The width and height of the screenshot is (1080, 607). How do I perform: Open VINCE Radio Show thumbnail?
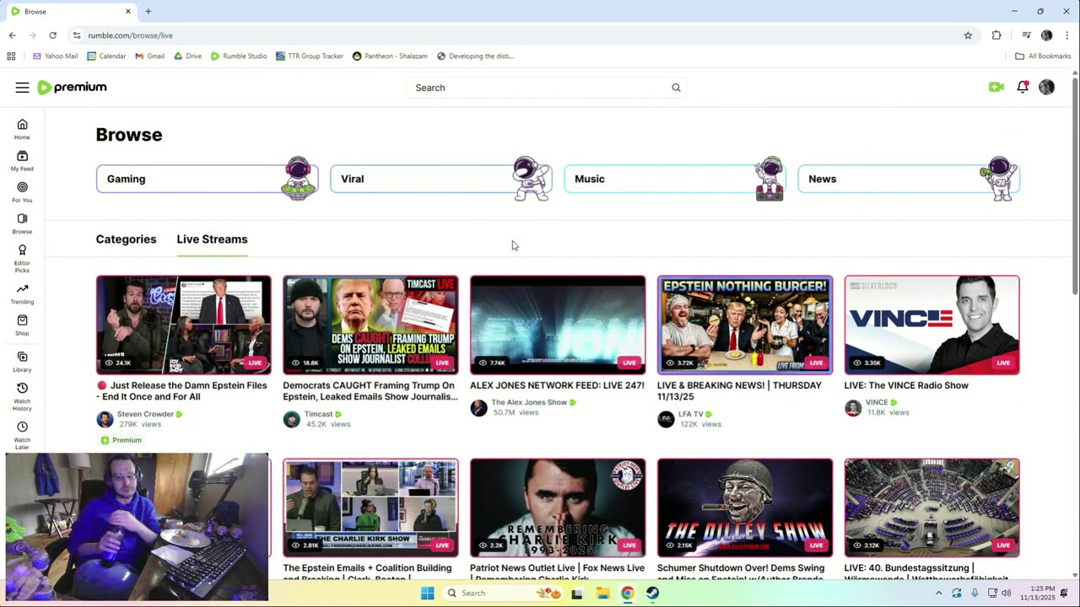[x=932, y=325]
